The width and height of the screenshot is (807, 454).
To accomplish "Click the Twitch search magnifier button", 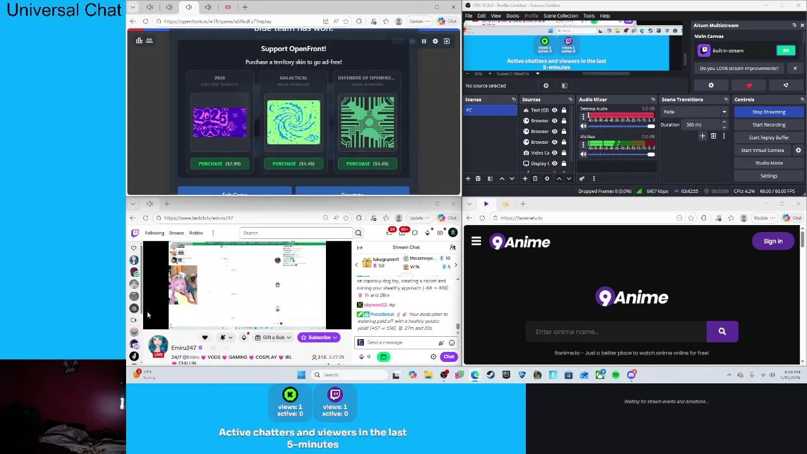I will point(358,233).
